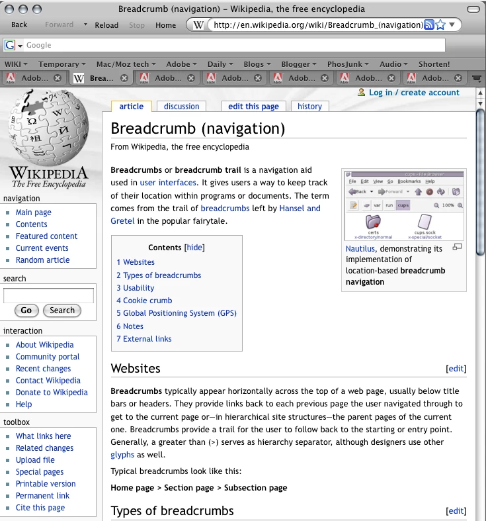Go to the Home page button
Image resolution: width=486 pixels, height=521 pixels.
166,25
